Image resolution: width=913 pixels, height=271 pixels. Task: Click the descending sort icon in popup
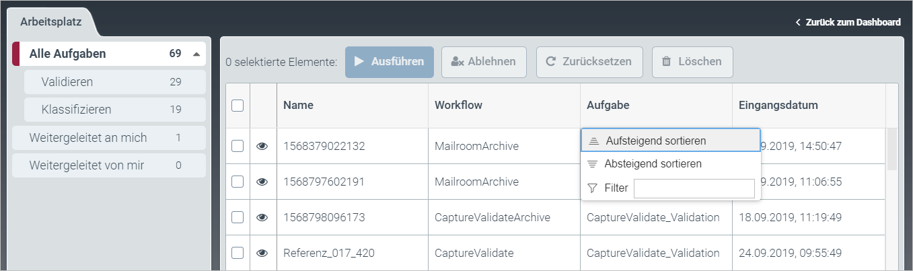[593, 164]
